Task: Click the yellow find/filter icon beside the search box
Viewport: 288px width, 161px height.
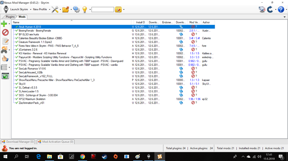Action: pyautogui.click(x=118, y=10)
